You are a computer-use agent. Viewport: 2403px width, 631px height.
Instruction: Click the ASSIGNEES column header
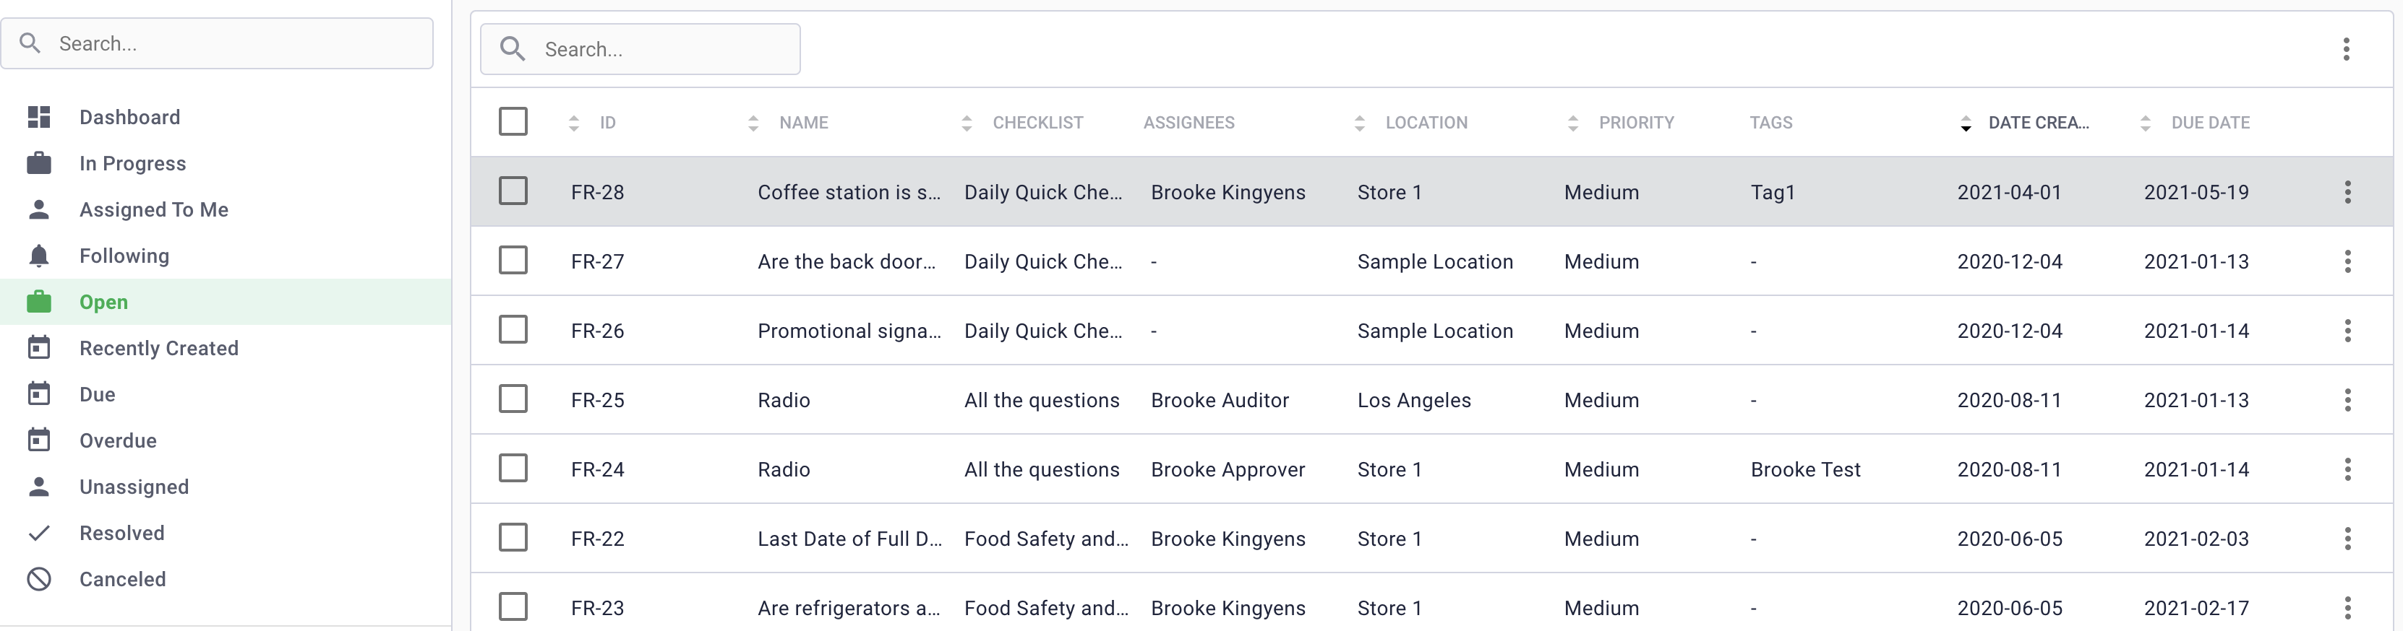[1188, 123]
